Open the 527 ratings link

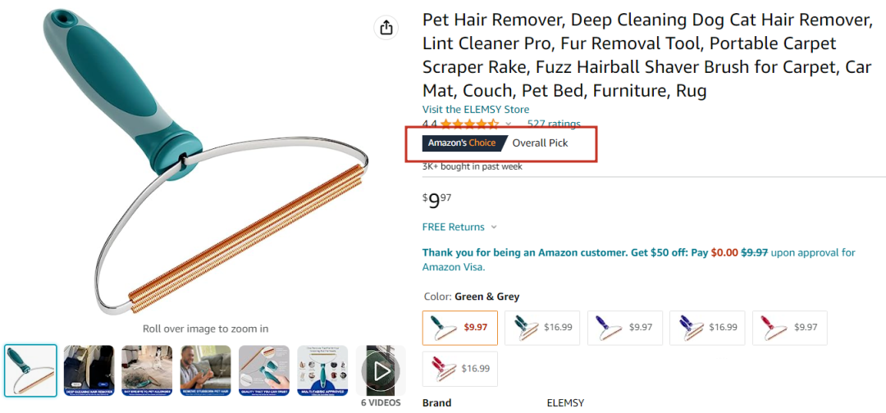pyautogui.click(x=553, y=125)
